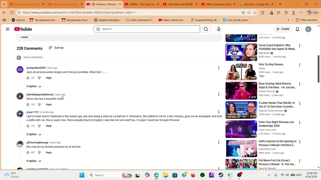Open options for 9-Letter Words video
Screen dimensions: 321x180
[299, 103]
